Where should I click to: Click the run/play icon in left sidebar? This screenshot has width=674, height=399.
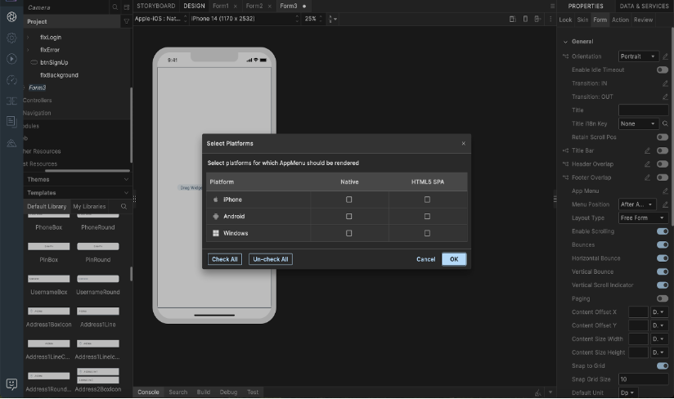pos(11,59)
